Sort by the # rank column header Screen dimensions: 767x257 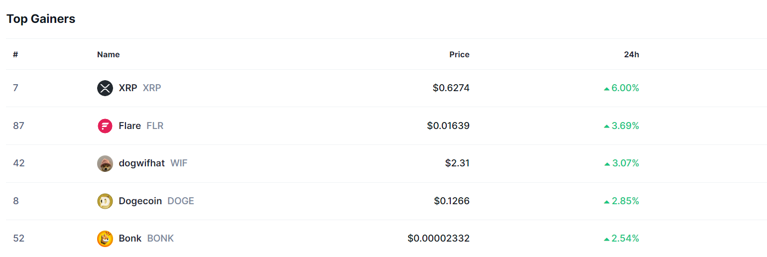(15, 54)
